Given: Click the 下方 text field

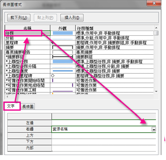Looking at the screenshot, I should (104, 142).
